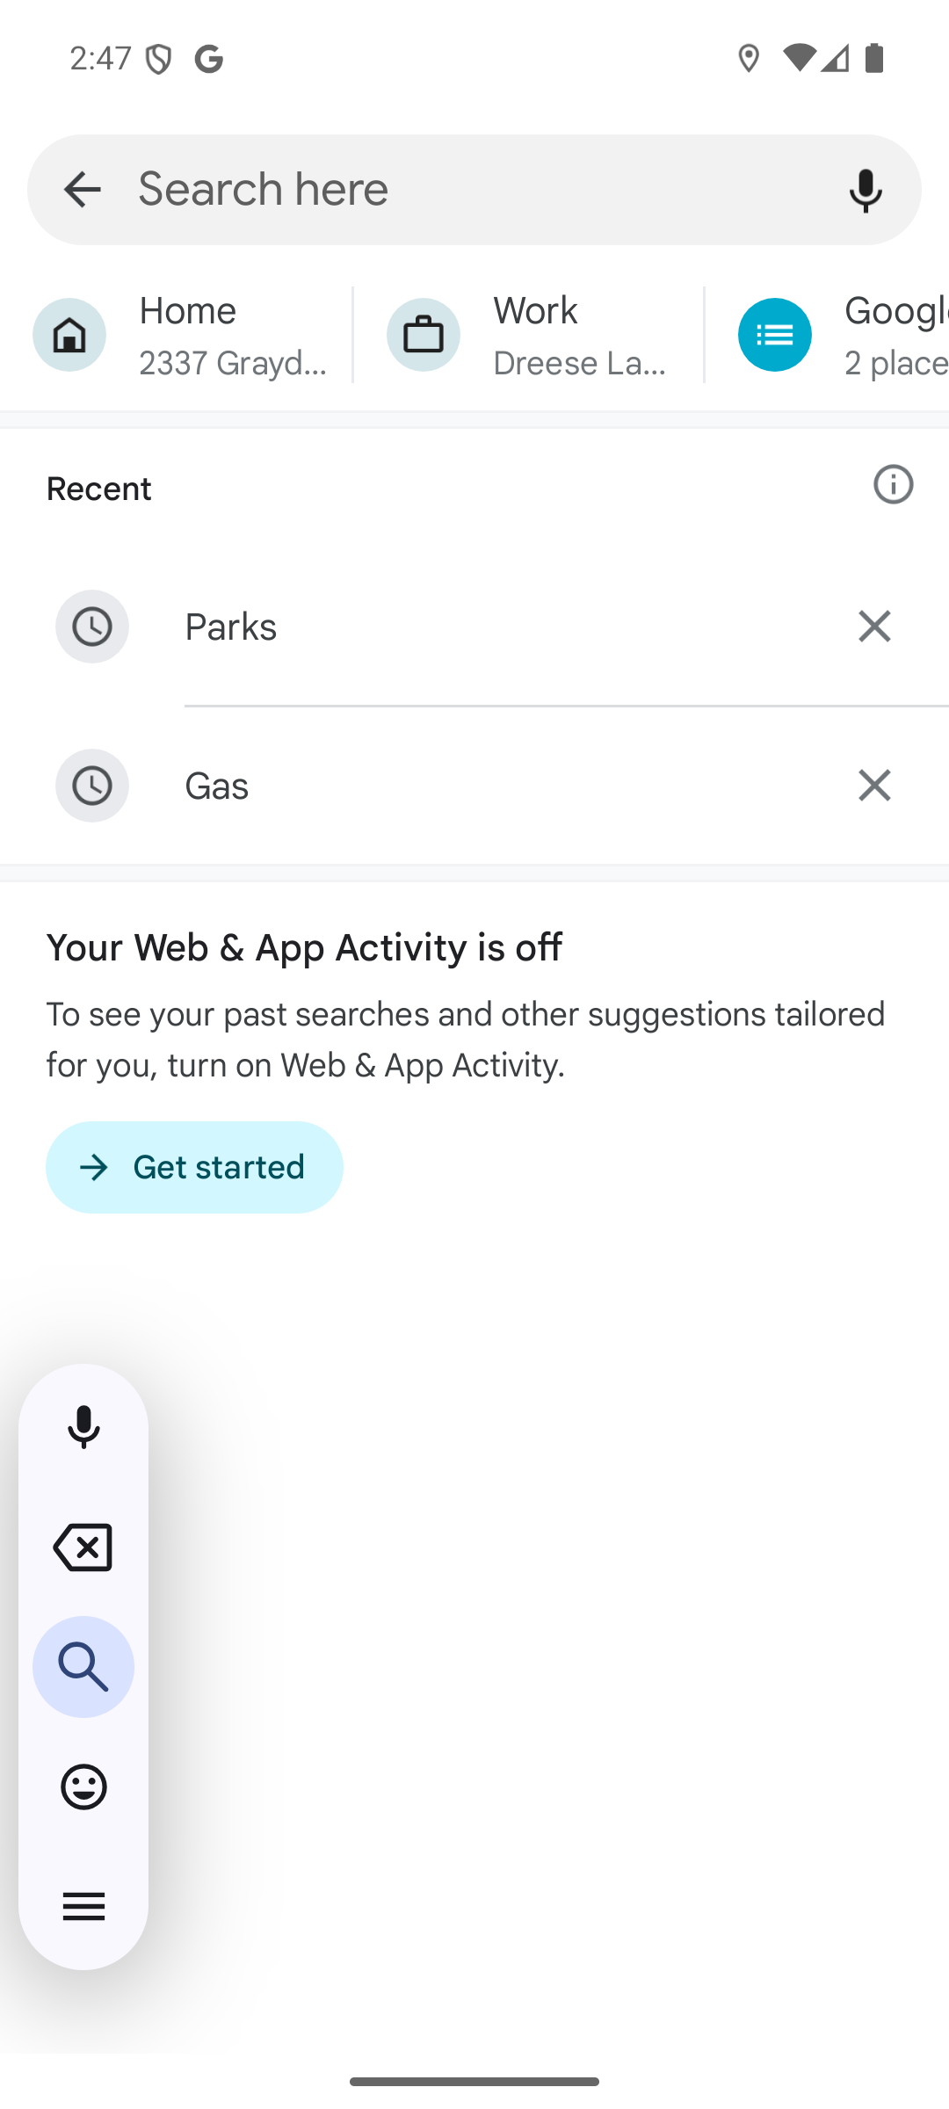Tap the floating keyboard microphone button
This screenshot has width=949, height=2109.
tap(83, 1426)
